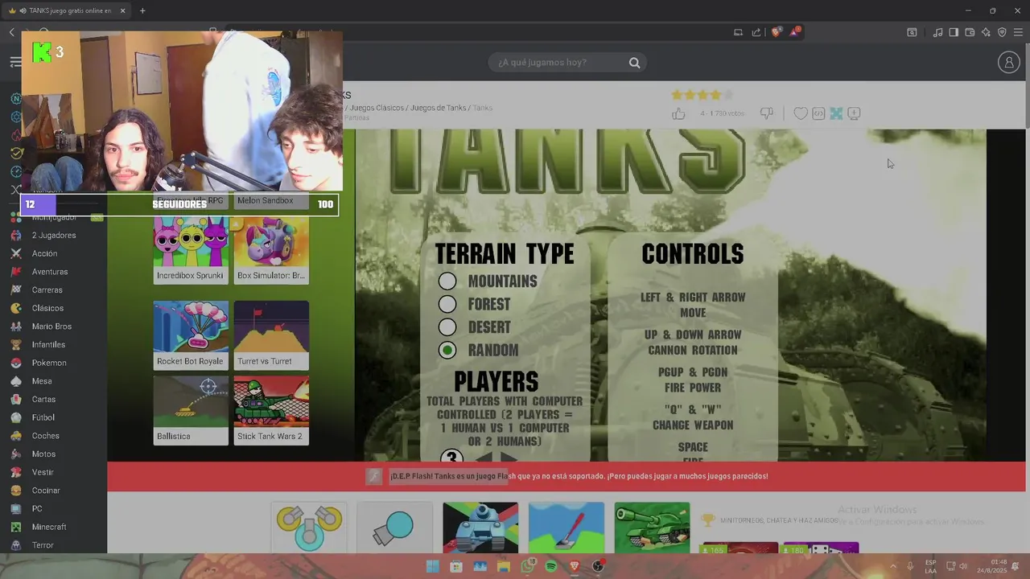Select the Desert terrain type
Viewport: 1030px width, 579px height.
click(x=447, y=327)
